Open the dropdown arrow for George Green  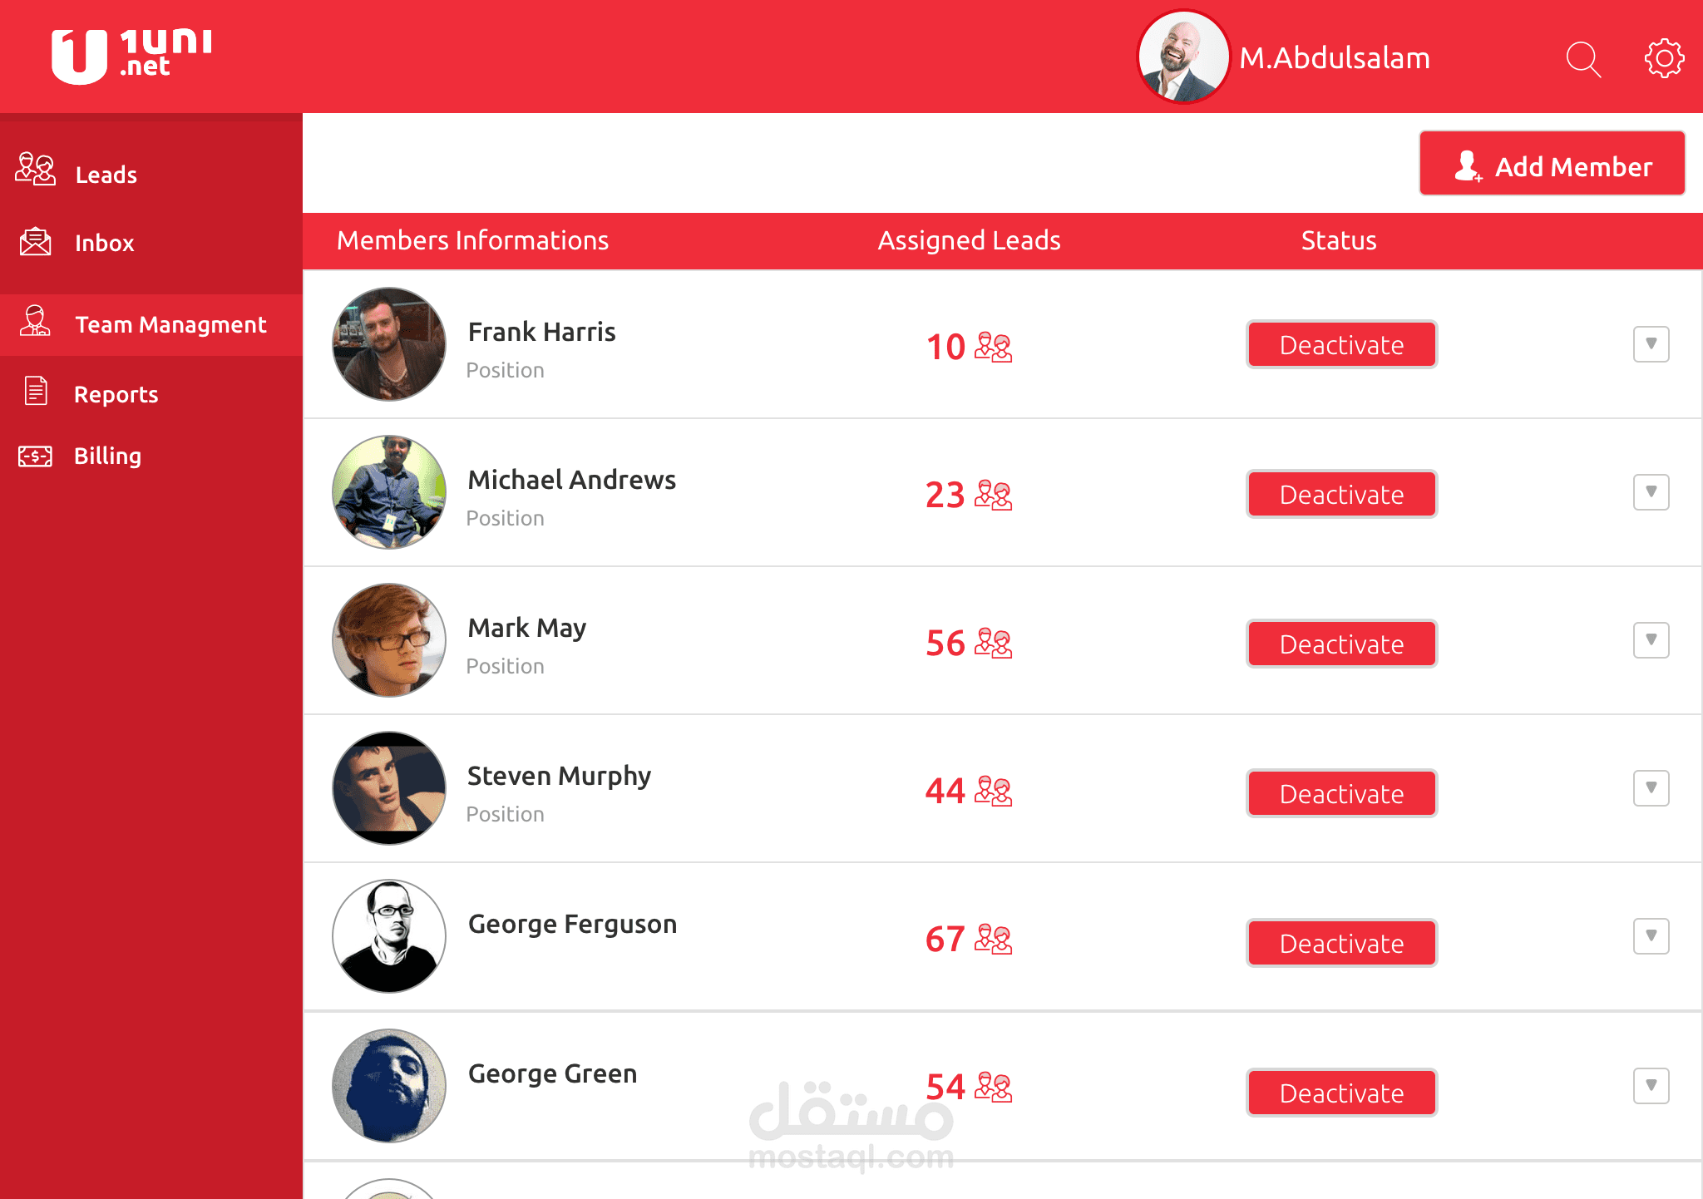click(1651, 1085)
